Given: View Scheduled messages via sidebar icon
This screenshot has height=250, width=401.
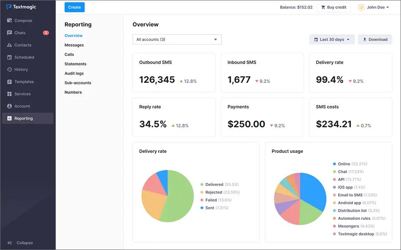Looking at the screenshot, I should pyautogui.click(x=10, y=57).
